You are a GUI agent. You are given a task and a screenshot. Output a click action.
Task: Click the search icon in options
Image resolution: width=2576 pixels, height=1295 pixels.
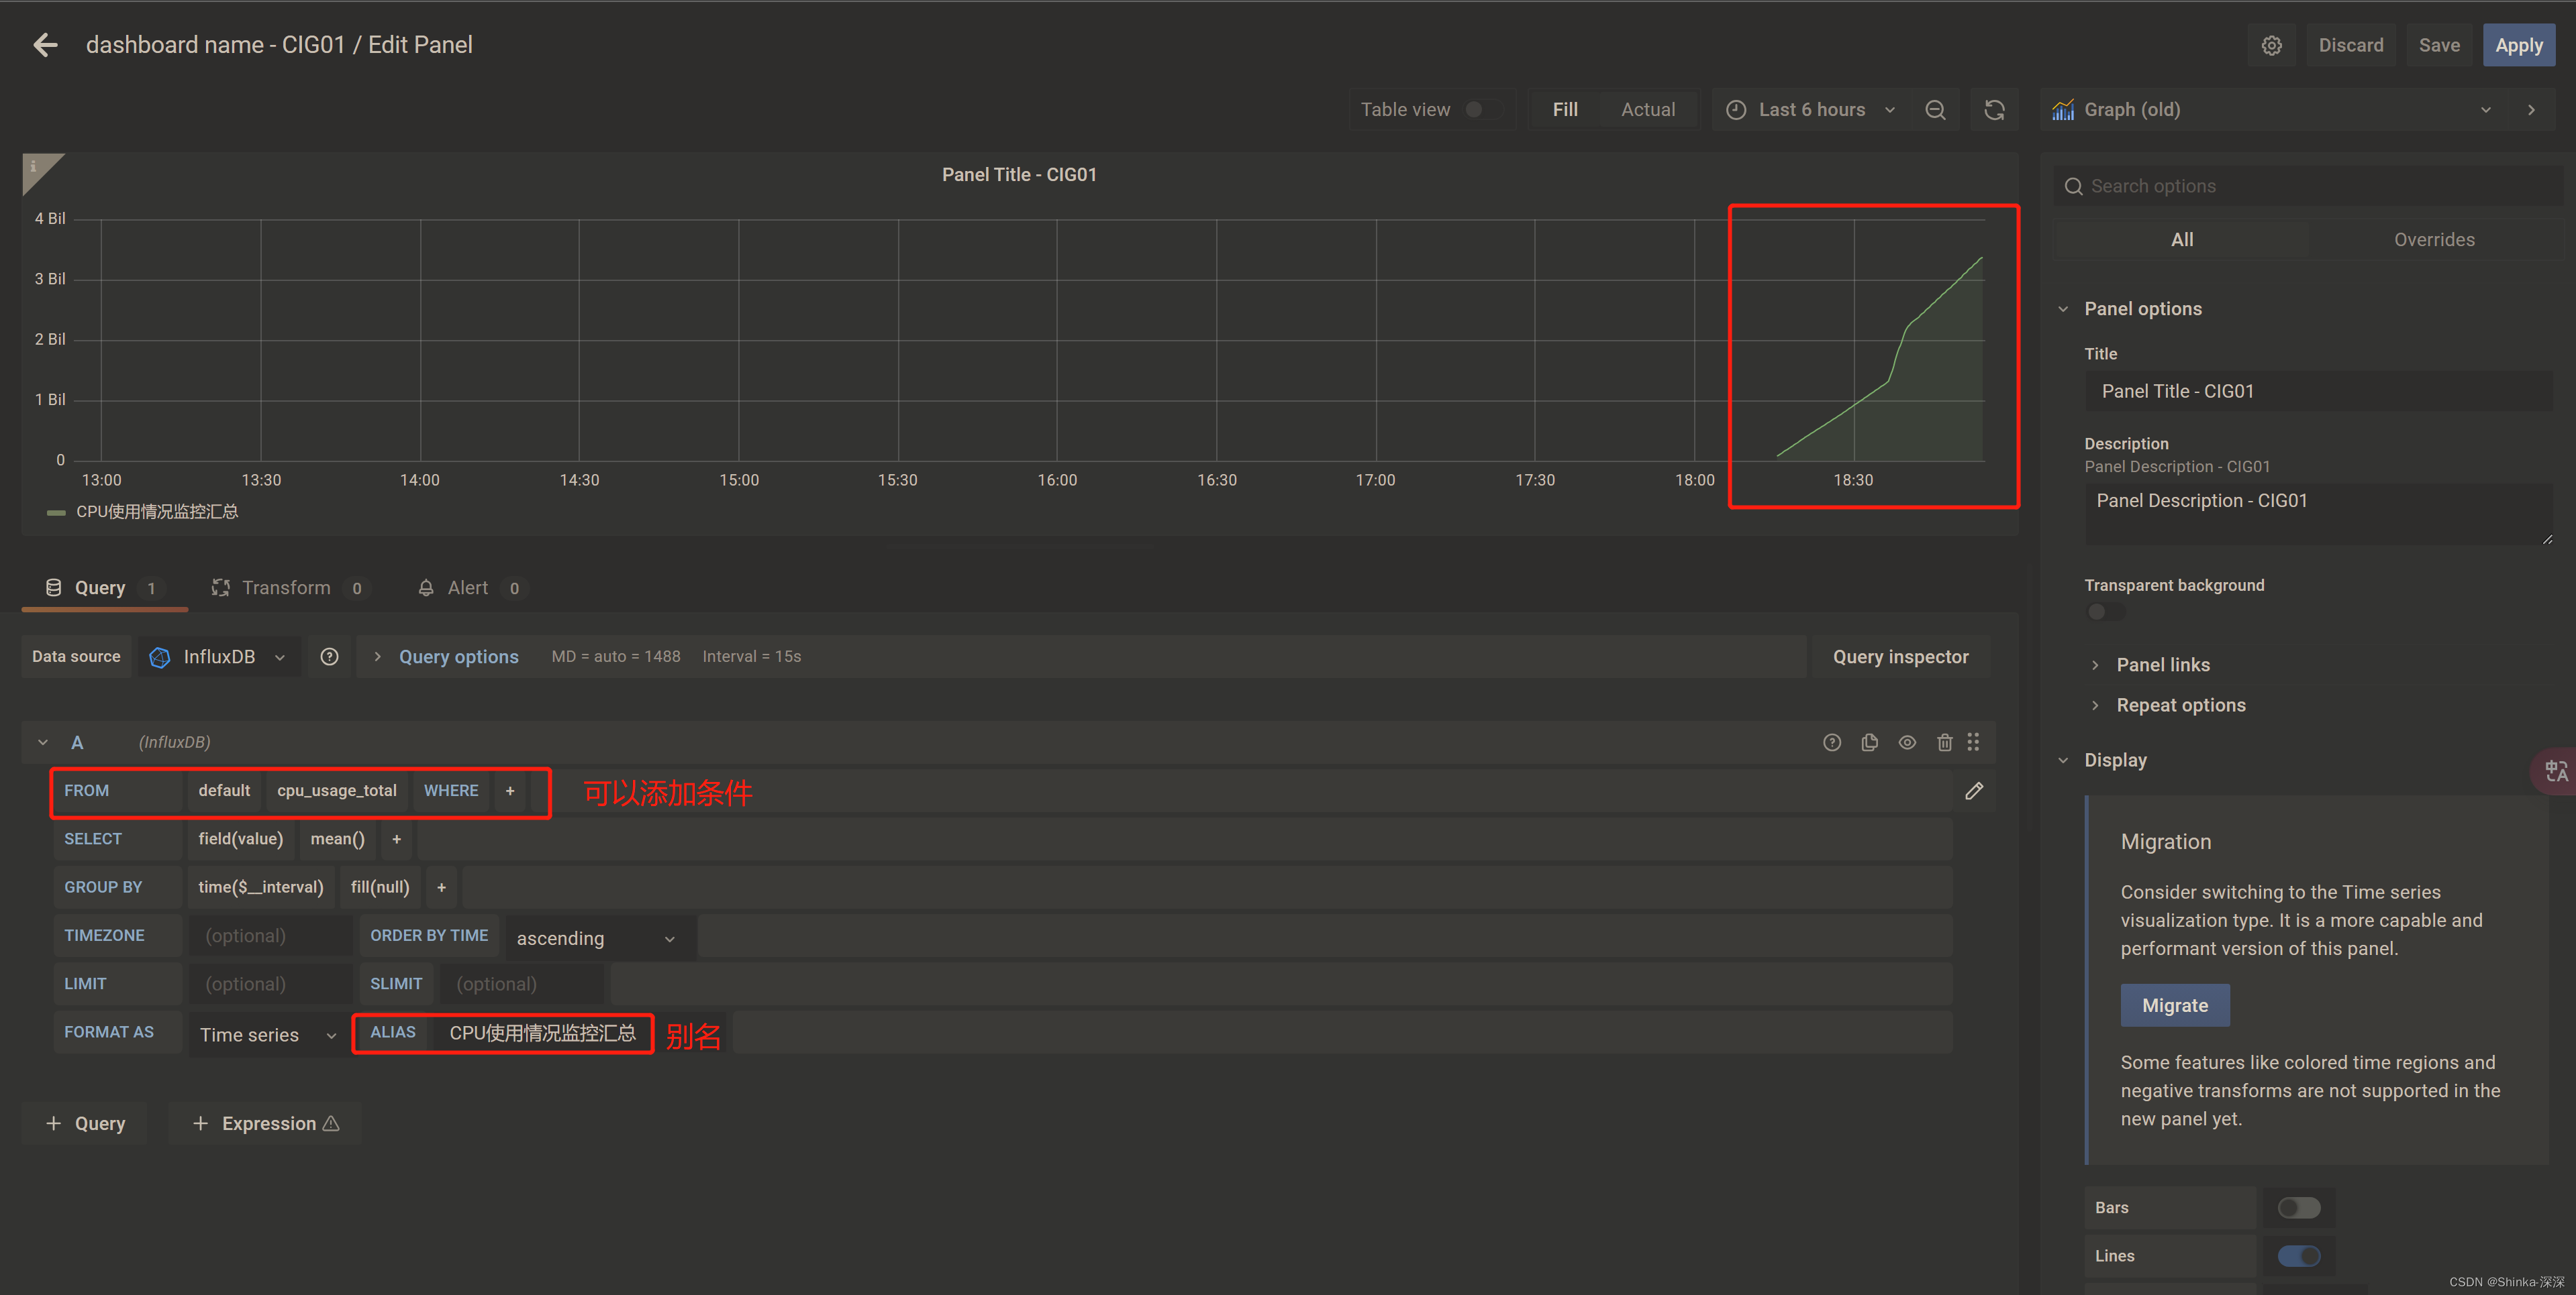[2073, 187]
